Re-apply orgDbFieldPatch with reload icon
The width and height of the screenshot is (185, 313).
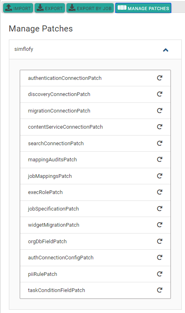pos(160,241)
